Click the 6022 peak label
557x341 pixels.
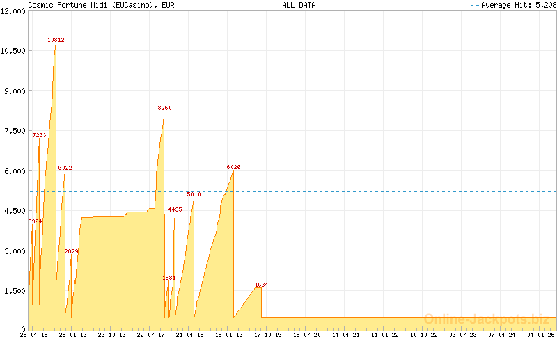pyautogui.click(x=65, y=168)
